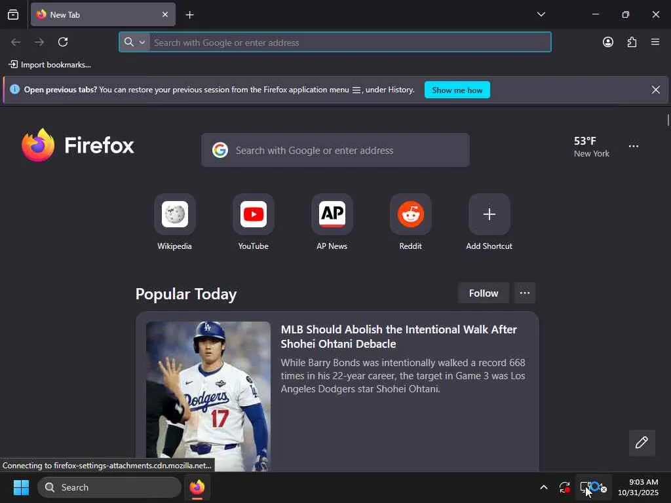This screenshot has width=671, height=503.
Task: Go back one page
Action: click(16, 42)
